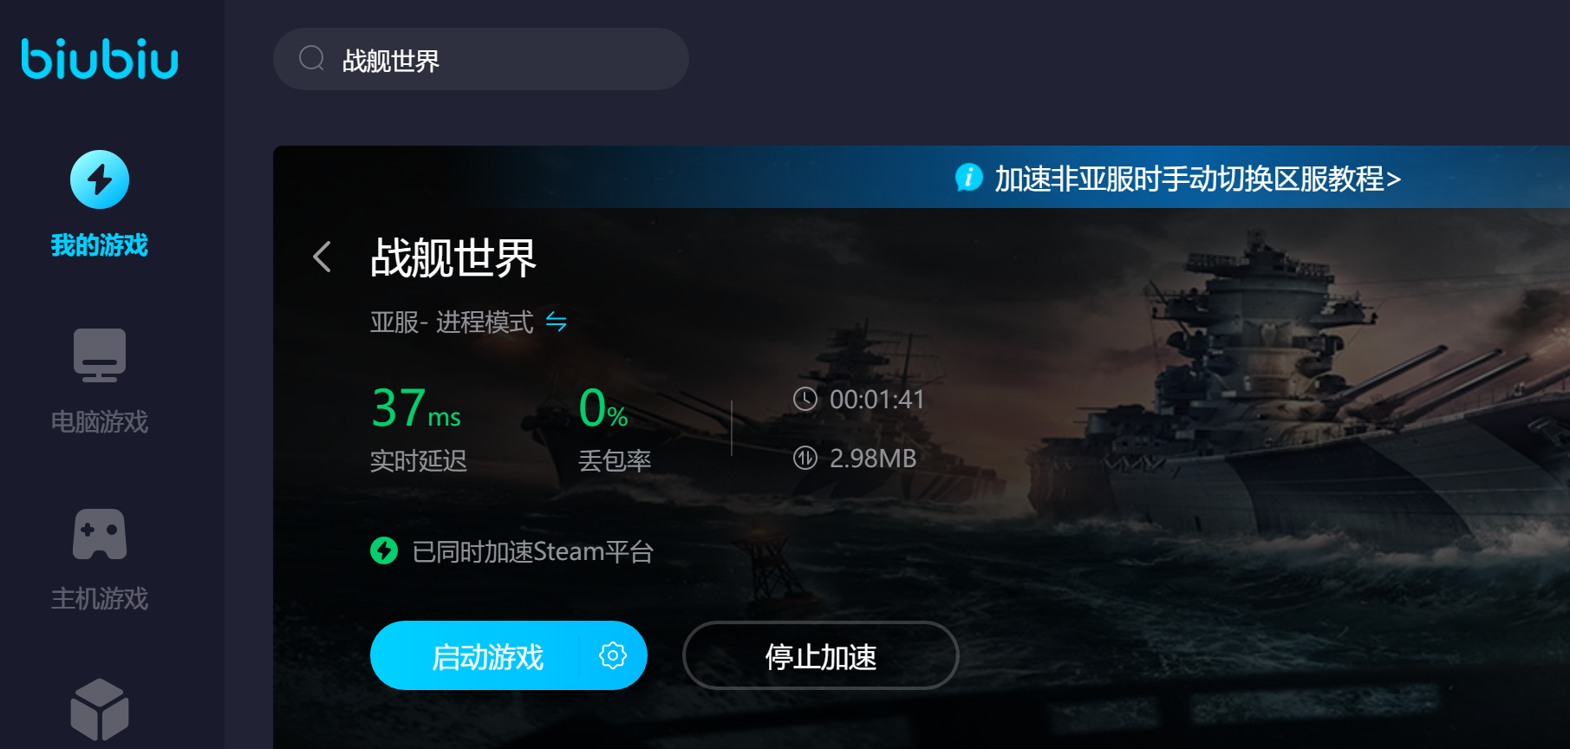Image resolution: width=1570 pixels, height=749 pixels.
Task: Open 主机游戏 gamepad sidebar icon
Action: (x=100, y=534)
